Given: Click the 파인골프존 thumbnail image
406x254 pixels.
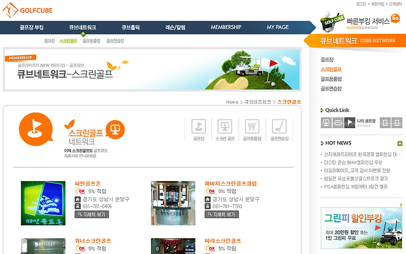Looking at the screenshot, I should click(x=43, y=203).
